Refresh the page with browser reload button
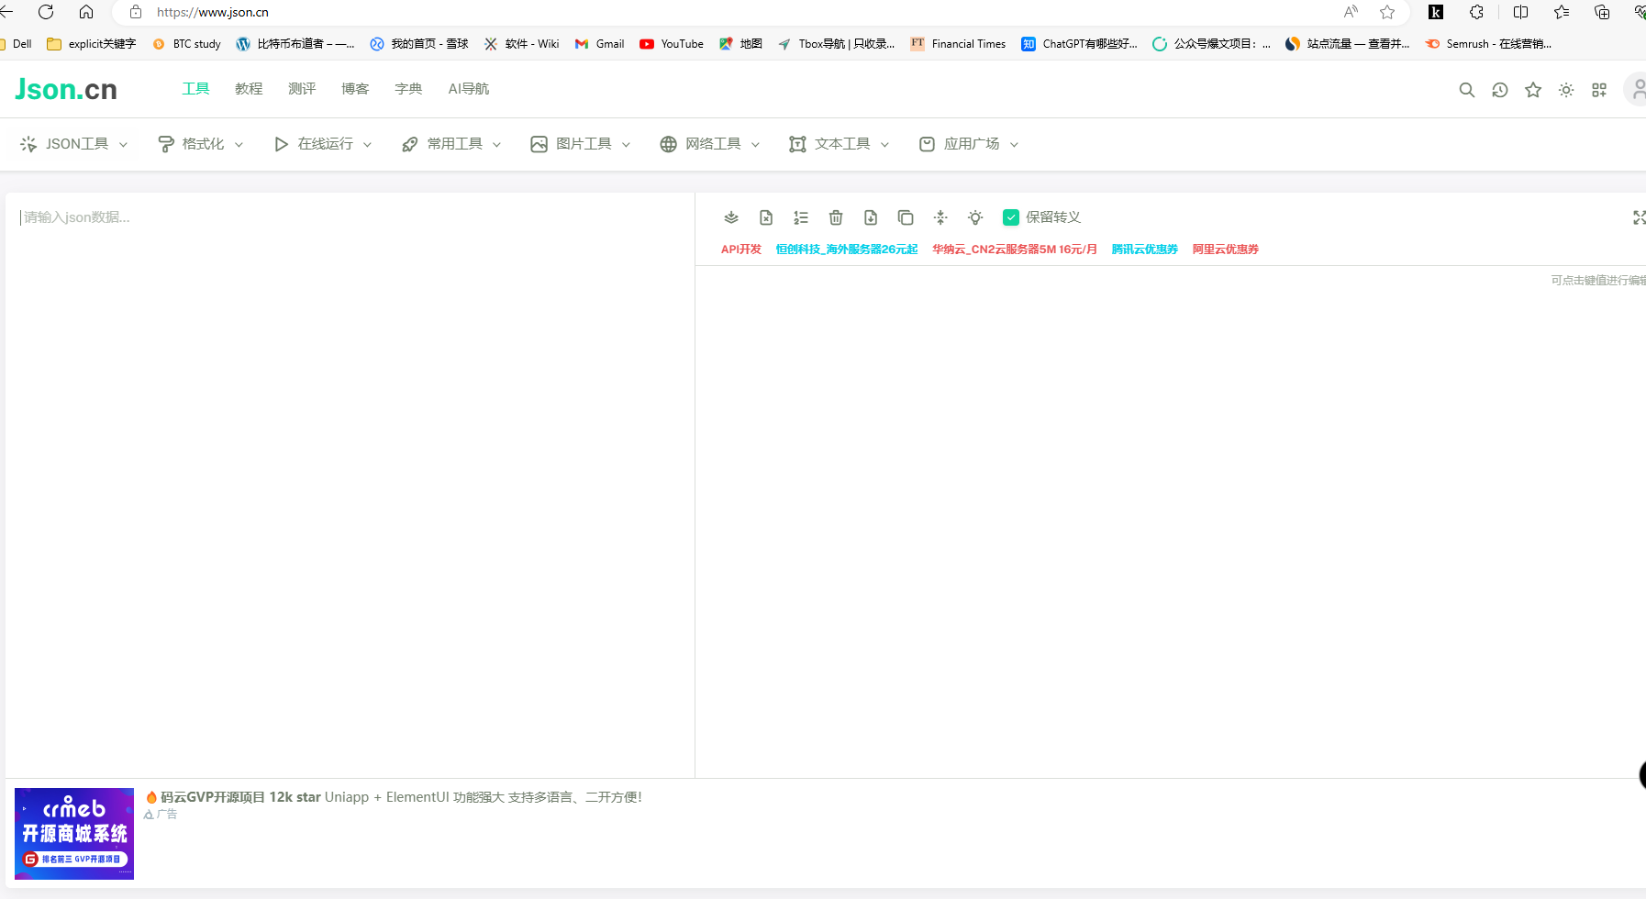This screenshot has width=1646, height=899. pos(46,12)
